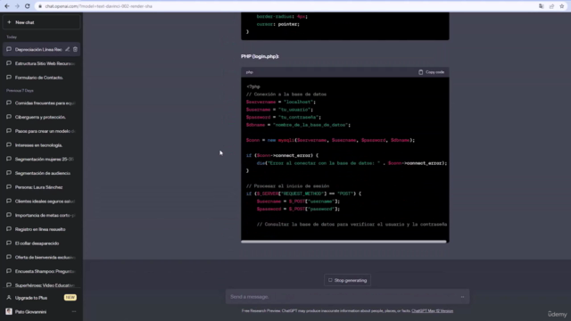Open El collar desaparecido chat
Viewport: 571px width, 321px height.
click(x=41, y=243)
